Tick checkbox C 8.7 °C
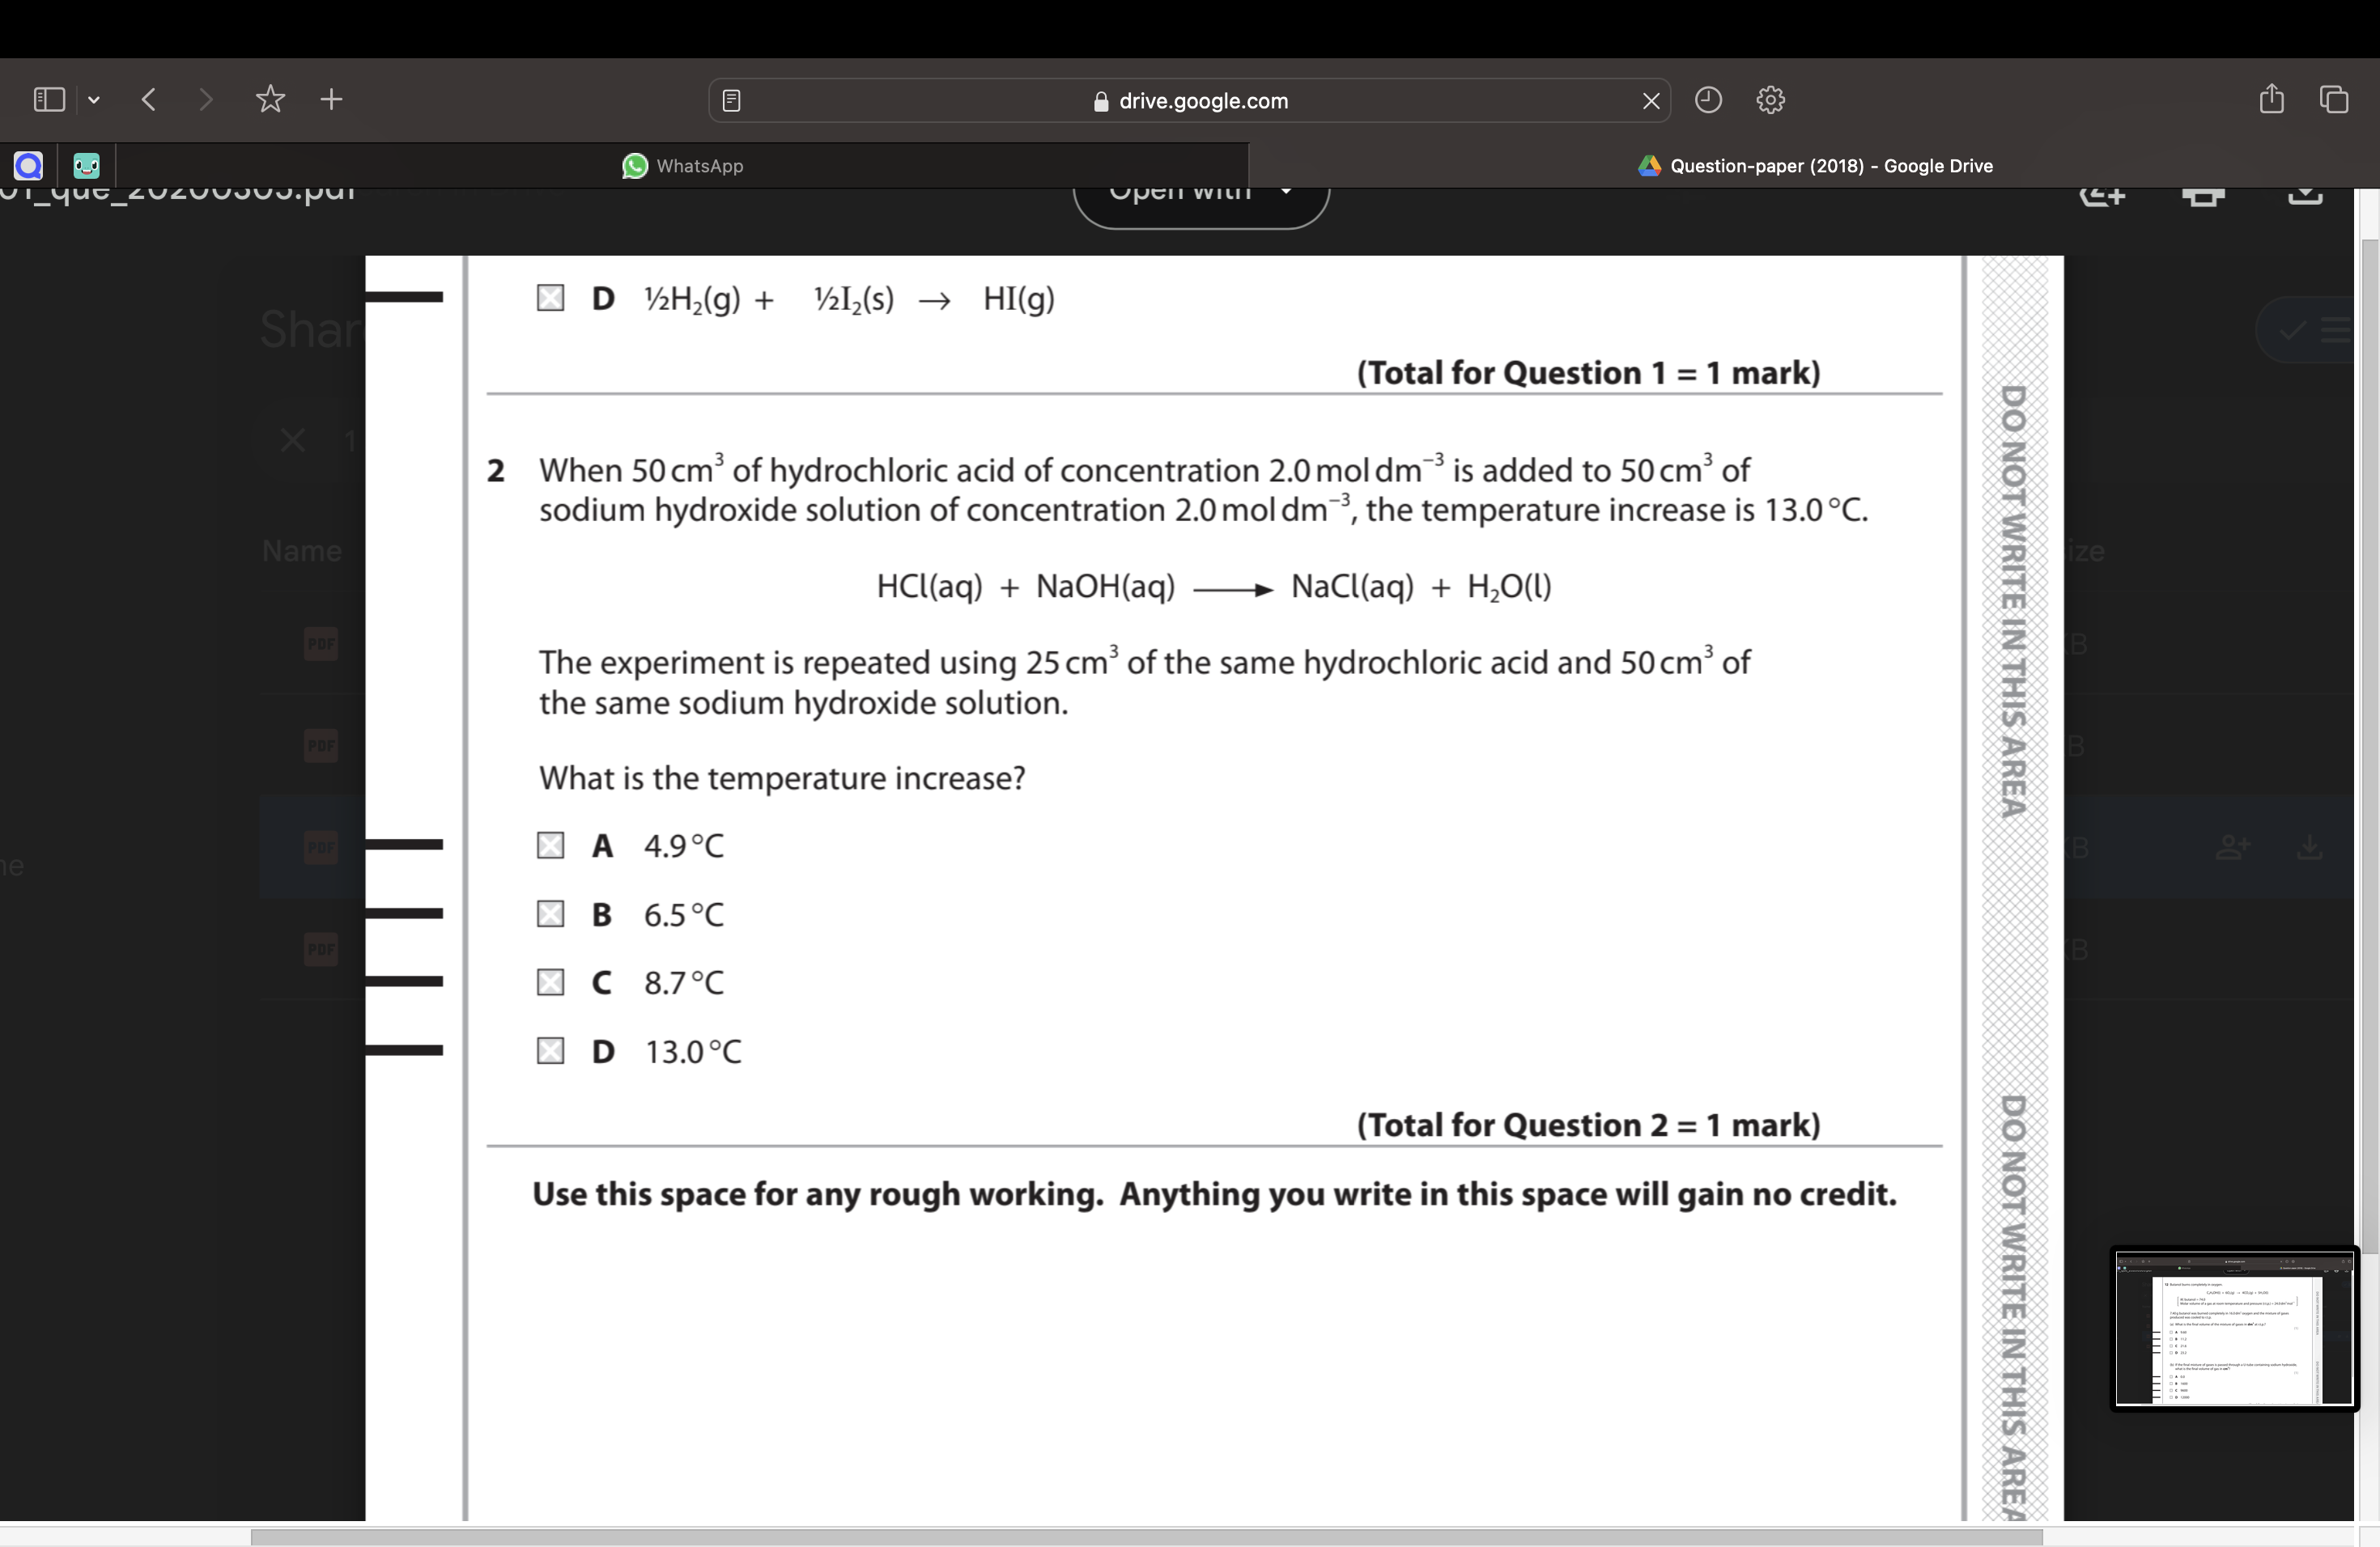Viewport: 2380px width, 1547px height. pyautogui.click(x=550, y=981)
